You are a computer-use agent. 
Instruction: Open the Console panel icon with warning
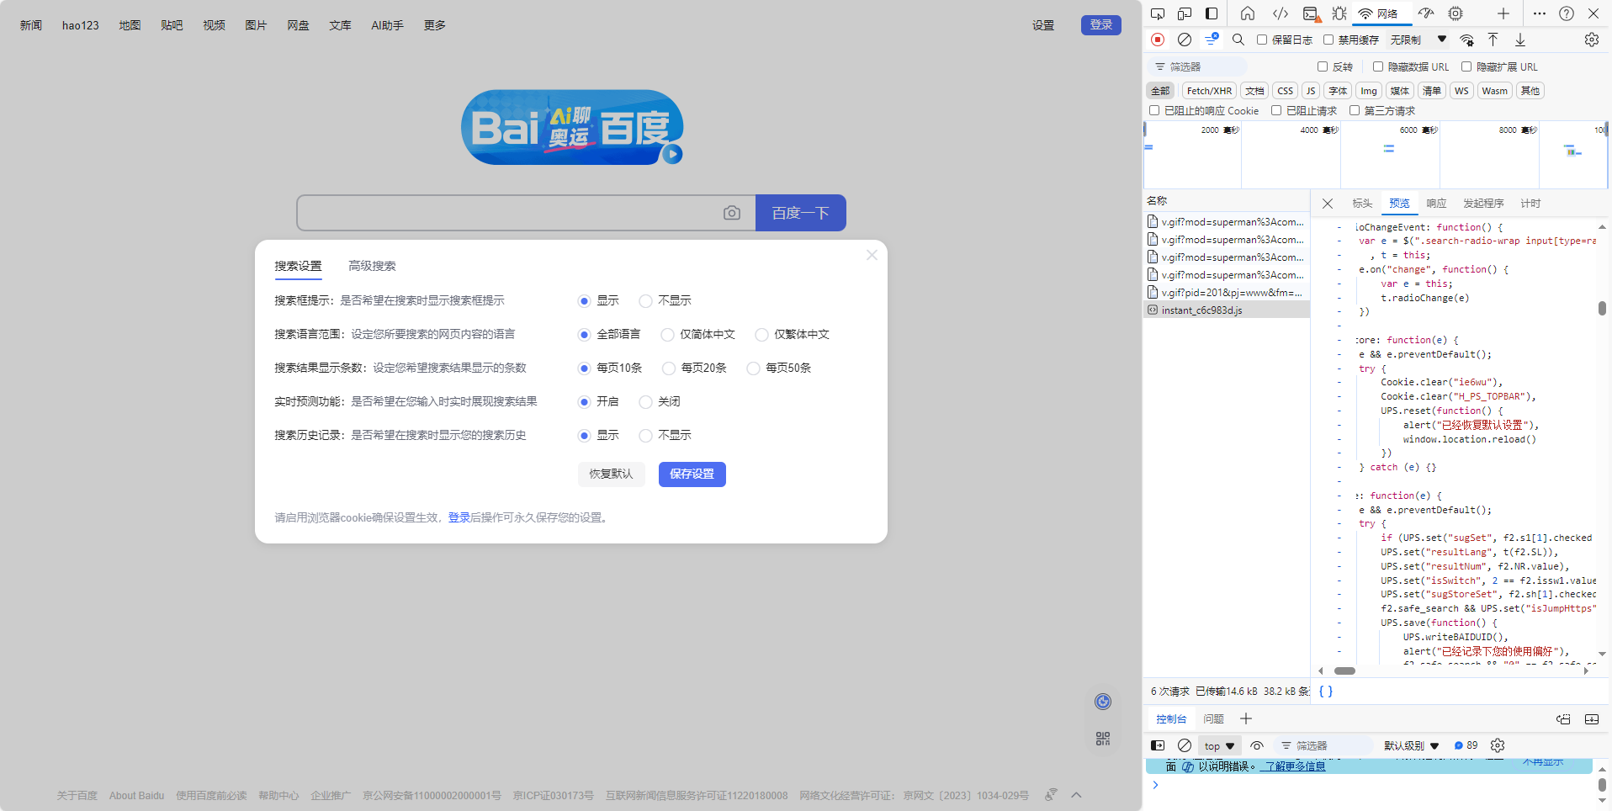[1311, 13]
